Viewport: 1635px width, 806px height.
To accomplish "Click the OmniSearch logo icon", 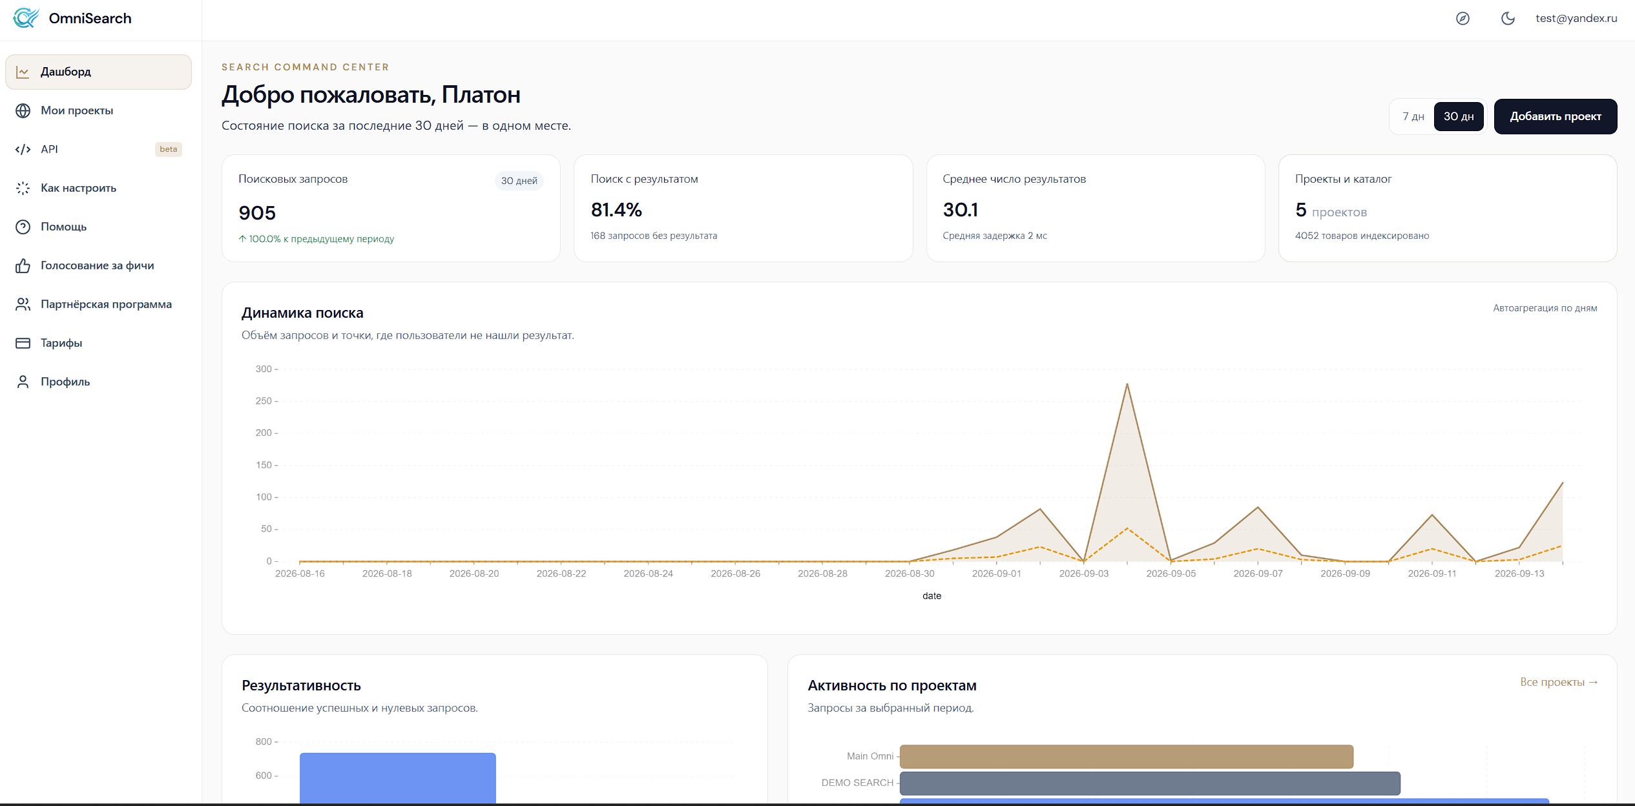I will coord(26,18).
